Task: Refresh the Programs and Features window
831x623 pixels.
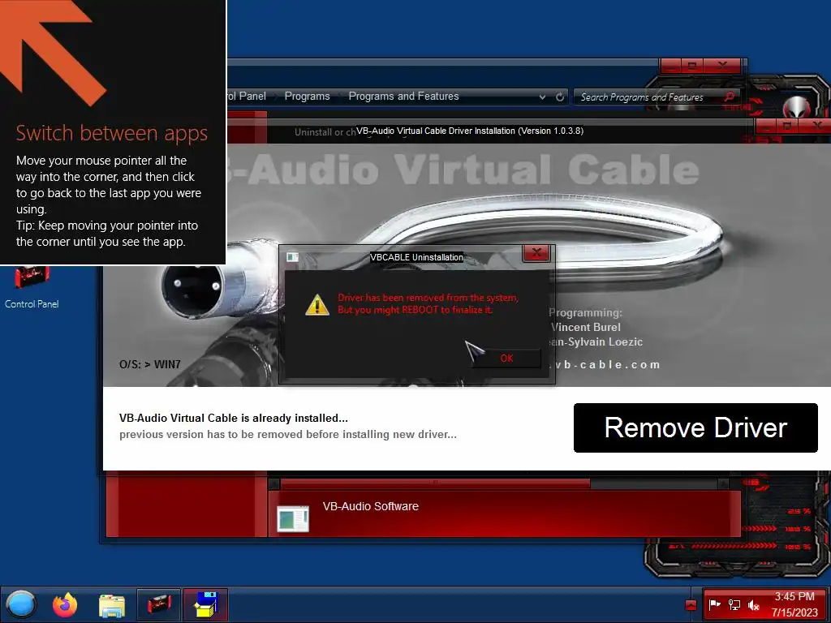Action: pyautogui.click(x=560, y=97)
